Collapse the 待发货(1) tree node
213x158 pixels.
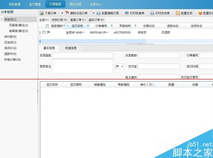coord(1,19)
